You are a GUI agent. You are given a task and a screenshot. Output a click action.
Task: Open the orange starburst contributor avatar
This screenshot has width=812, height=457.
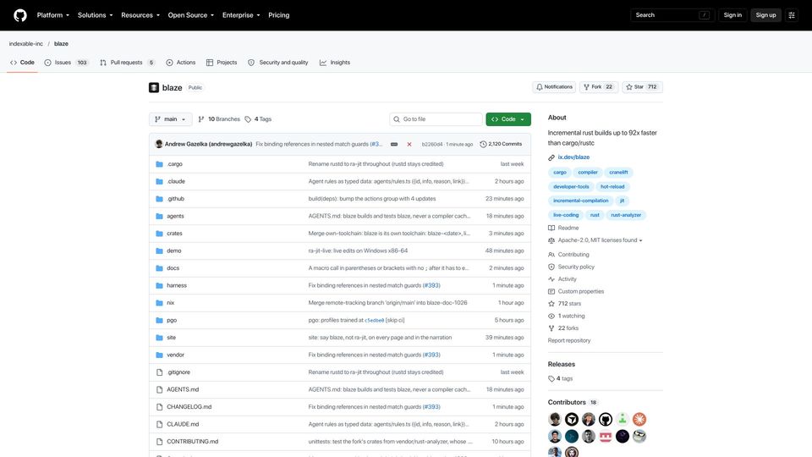click(x=639, y=419)
